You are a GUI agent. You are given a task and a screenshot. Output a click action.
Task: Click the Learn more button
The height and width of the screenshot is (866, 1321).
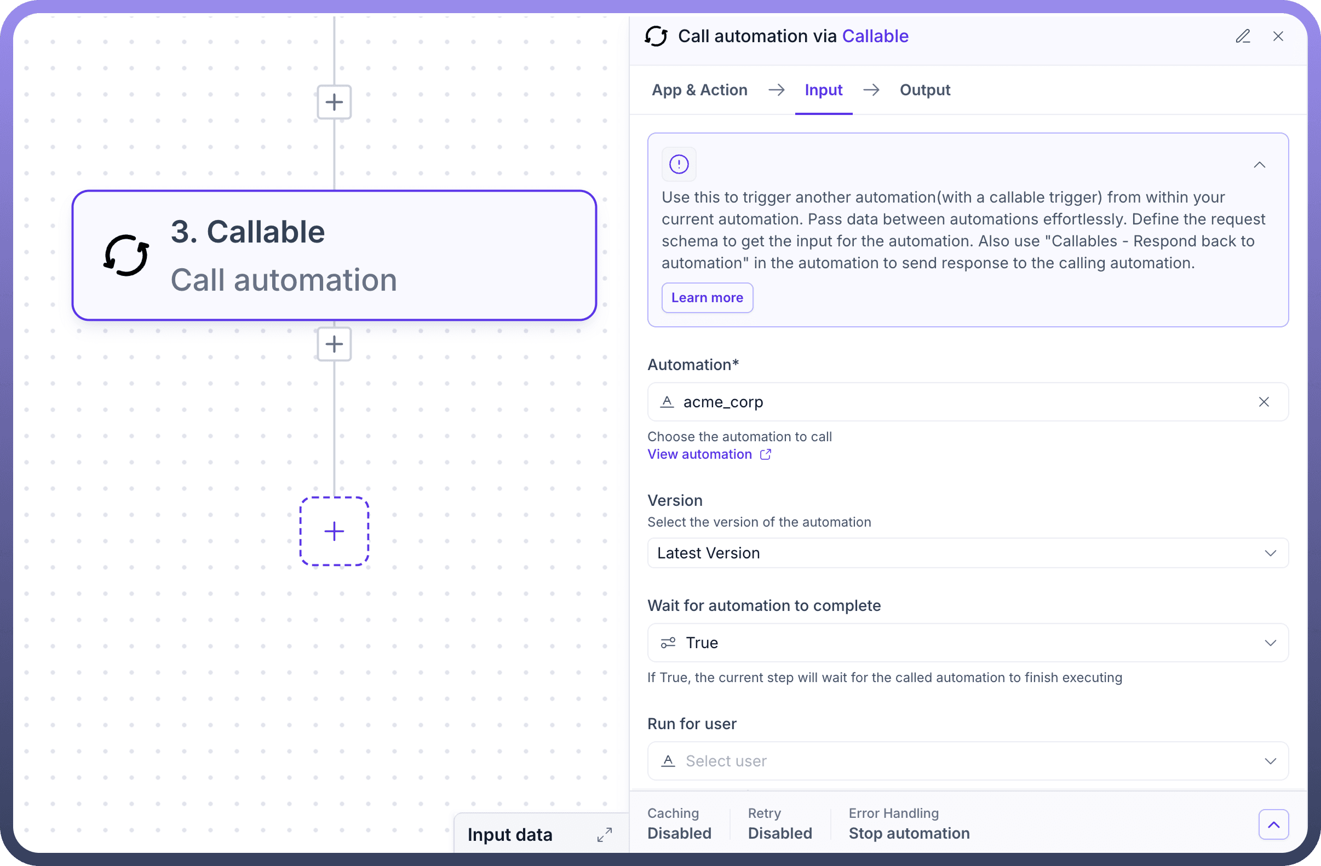(x=707, y=298)
